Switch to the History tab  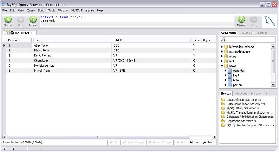[x=262, y=33]
